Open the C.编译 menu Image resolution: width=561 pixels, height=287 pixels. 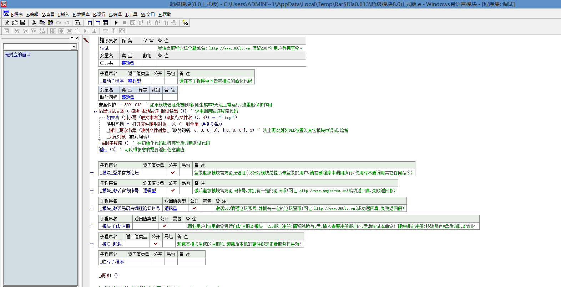(115, 15)
